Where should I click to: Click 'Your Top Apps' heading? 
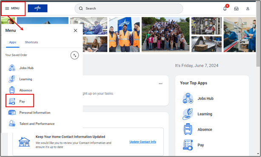pyautogui.click(x=193, y=83)
